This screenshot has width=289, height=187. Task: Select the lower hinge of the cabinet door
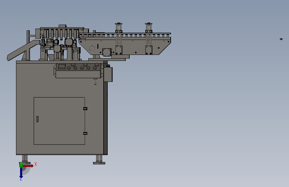click(85, 133)
